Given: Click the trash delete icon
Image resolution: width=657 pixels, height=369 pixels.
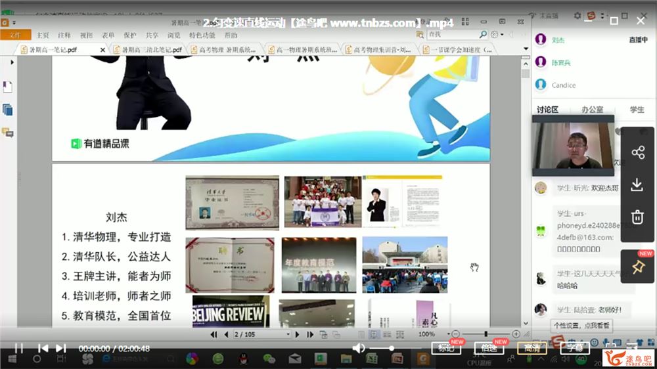Looking at the screenshot, I should [637, 217].
